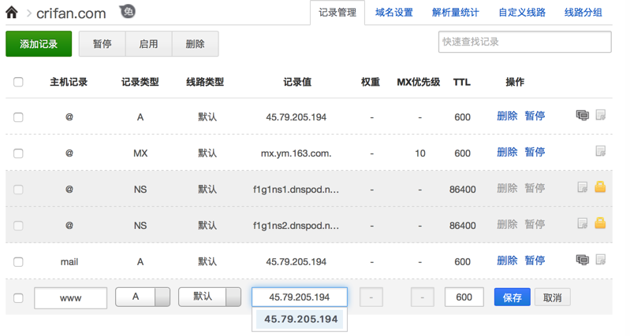Click the note icon on f1g1ns1 NS row
The image size is (630, 336).
click(583, 187)
